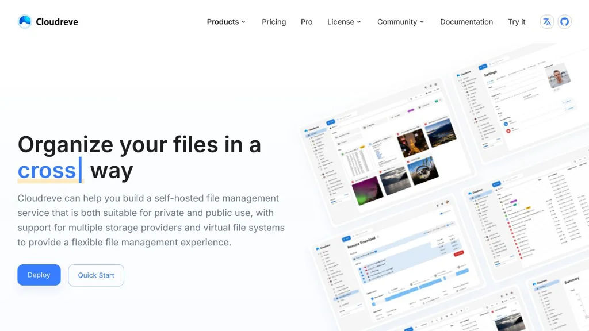Open the language translation switcher icon
The width and height of the screenshot is (589, 331).
pos(546,22)
